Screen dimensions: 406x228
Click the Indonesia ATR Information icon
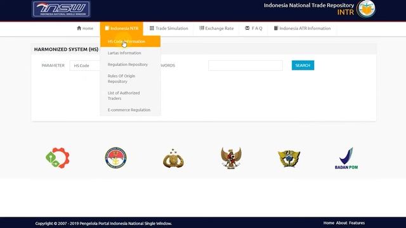[276, 28]
